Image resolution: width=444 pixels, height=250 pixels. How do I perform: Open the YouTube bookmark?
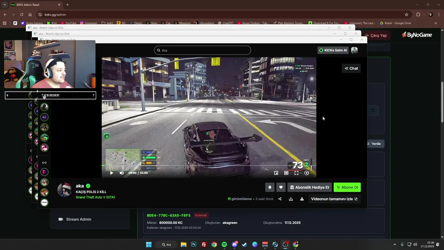click(68, 23)
